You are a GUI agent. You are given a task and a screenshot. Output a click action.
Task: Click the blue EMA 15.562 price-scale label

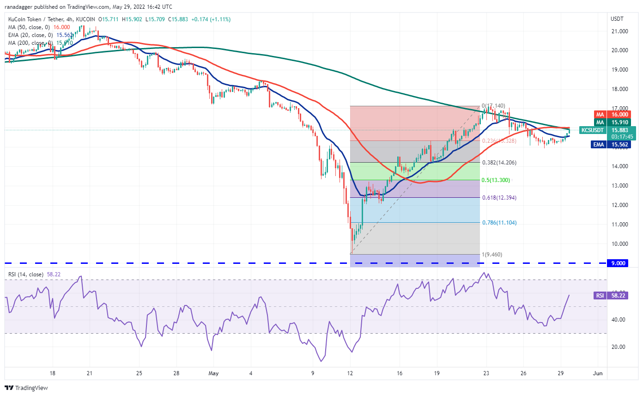(610, 145)
